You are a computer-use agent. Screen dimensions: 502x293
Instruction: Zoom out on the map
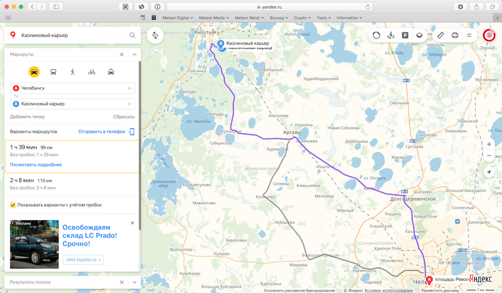pyautogui.click(x=489, y=156)
